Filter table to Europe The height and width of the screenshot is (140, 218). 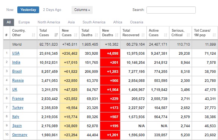[x=24, y=22]
